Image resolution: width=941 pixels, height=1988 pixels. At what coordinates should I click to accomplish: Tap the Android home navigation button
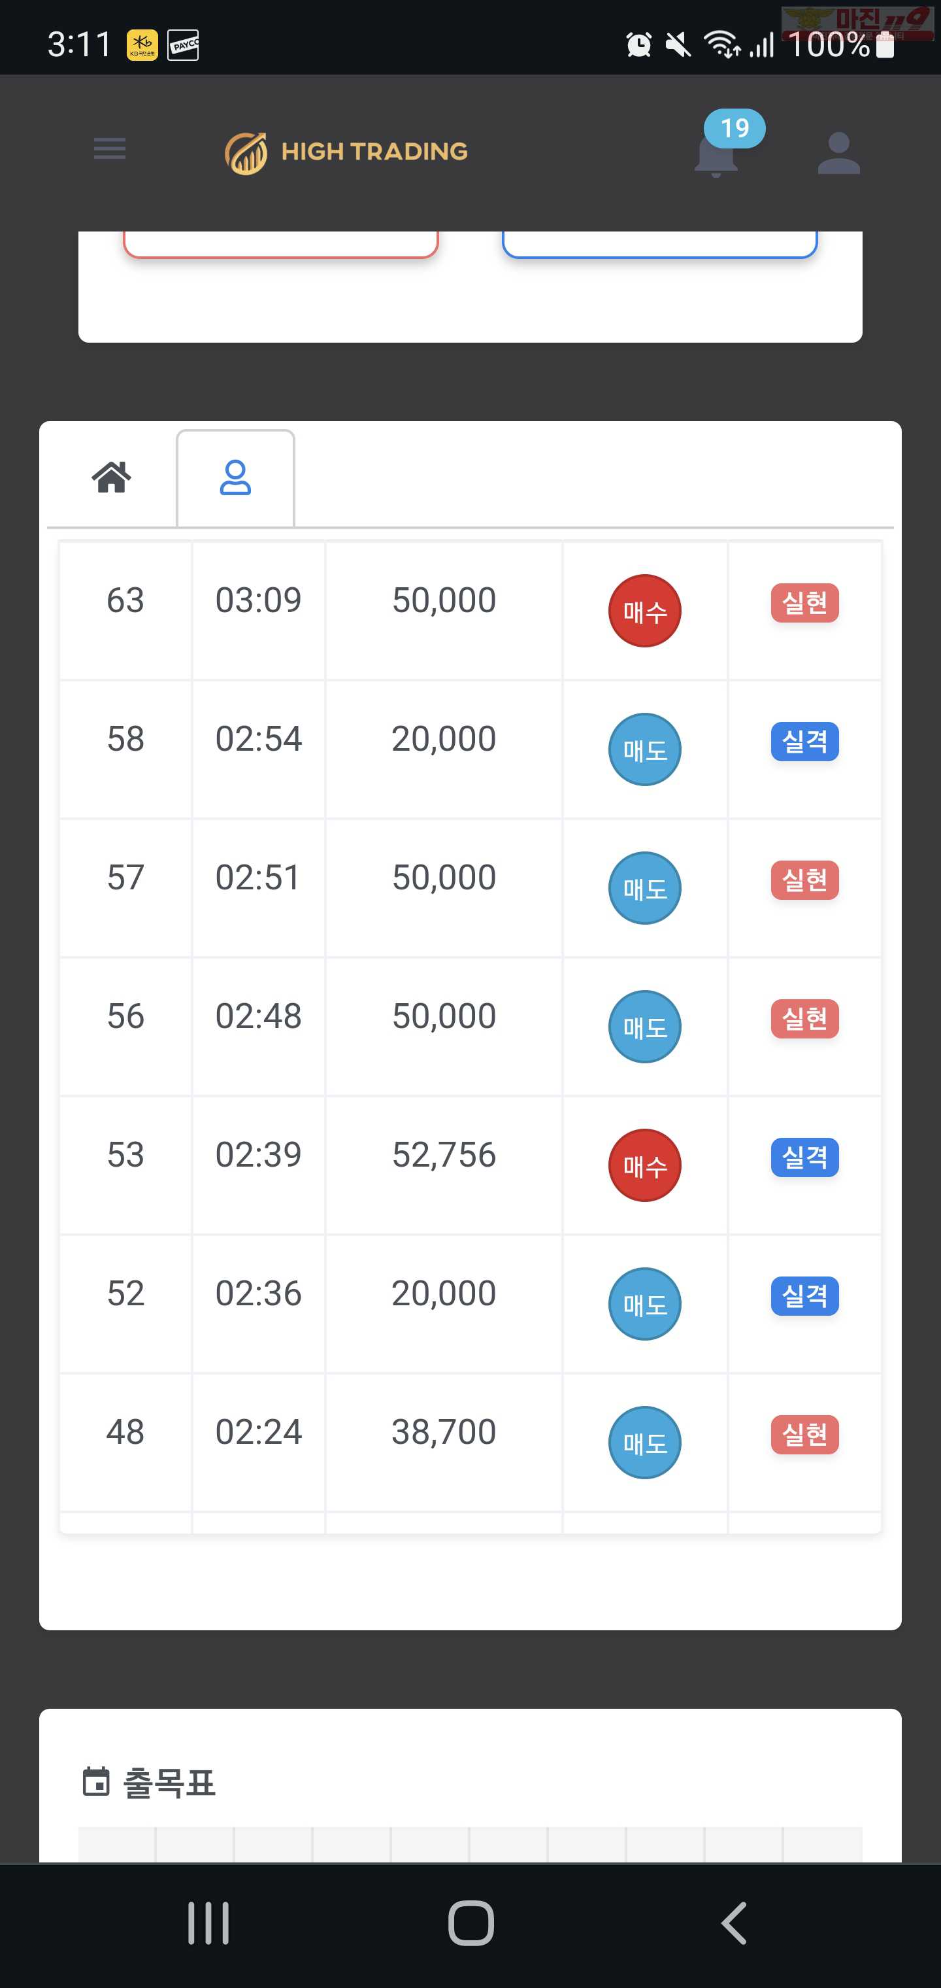click(x=470, y=1923)
